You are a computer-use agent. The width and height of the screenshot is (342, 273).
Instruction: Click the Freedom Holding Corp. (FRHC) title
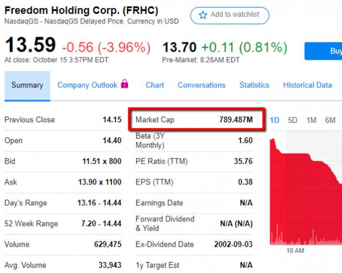pos(81,11)
